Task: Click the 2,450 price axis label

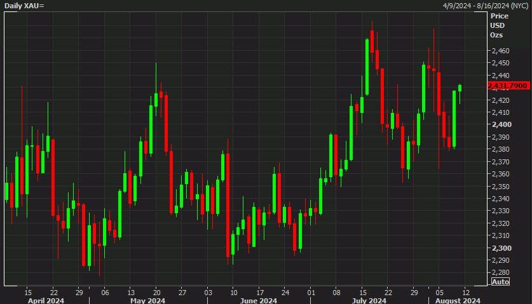Action: [500, 63]
